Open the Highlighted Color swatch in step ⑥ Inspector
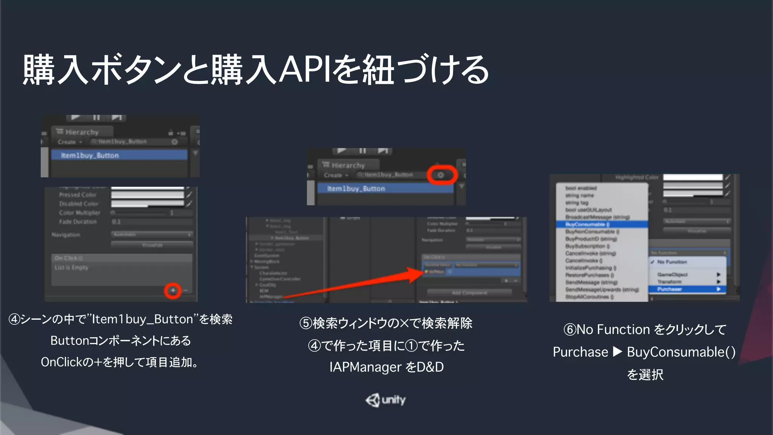773x435 pixels. 693,177
